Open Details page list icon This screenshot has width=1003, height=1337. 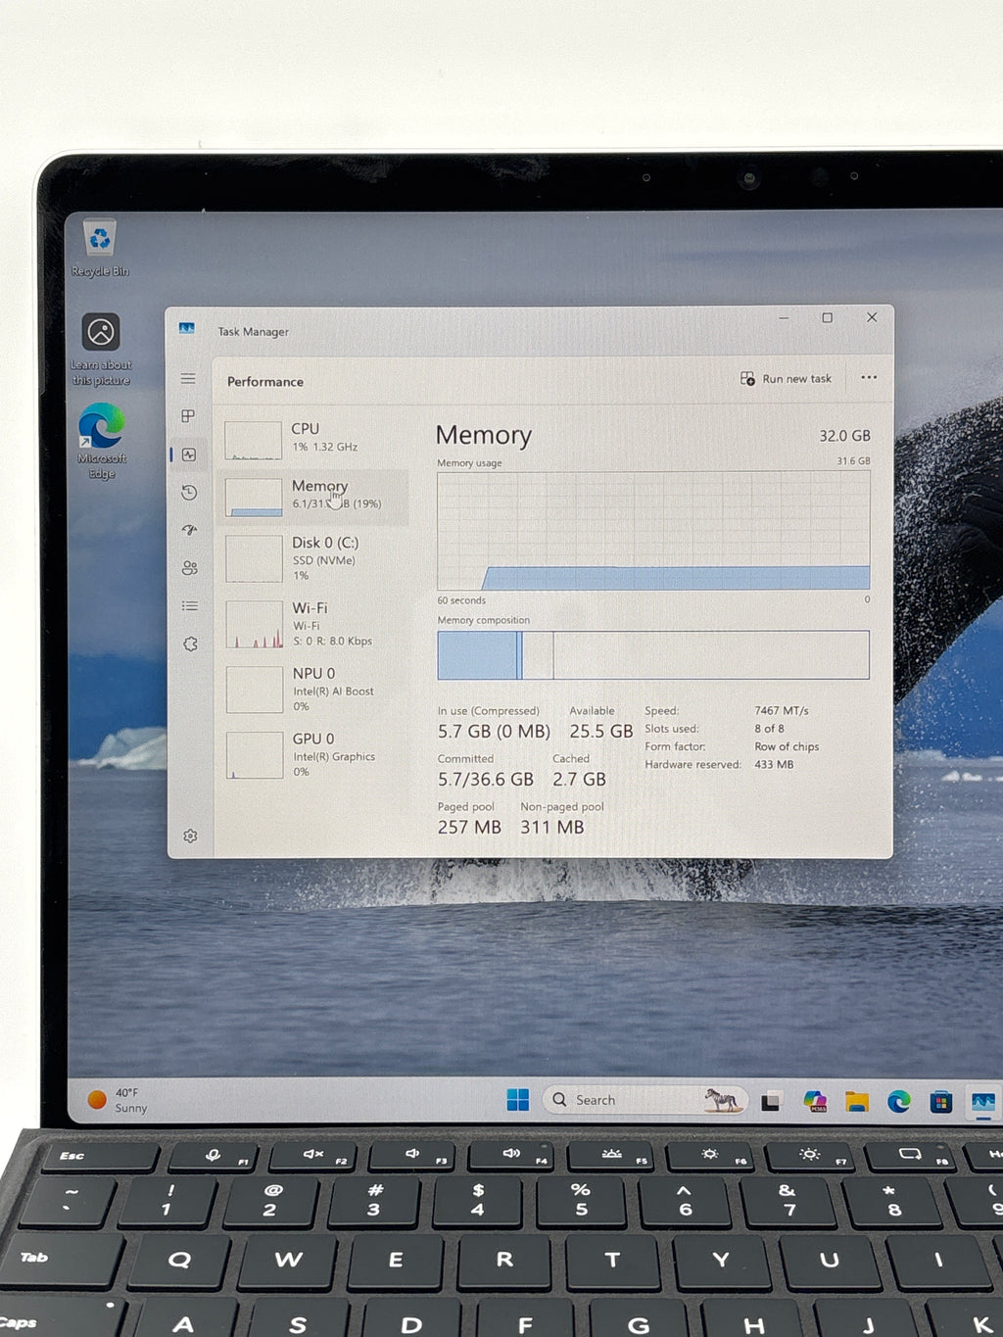(x=189, y=606)
